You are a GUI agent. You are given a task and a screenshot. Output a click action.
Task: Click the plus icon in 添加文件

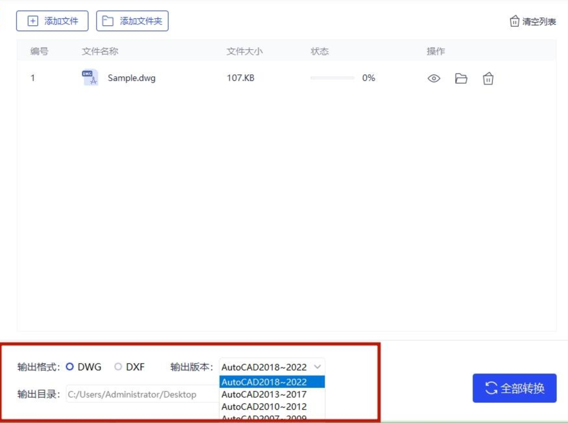pos(33,21)
